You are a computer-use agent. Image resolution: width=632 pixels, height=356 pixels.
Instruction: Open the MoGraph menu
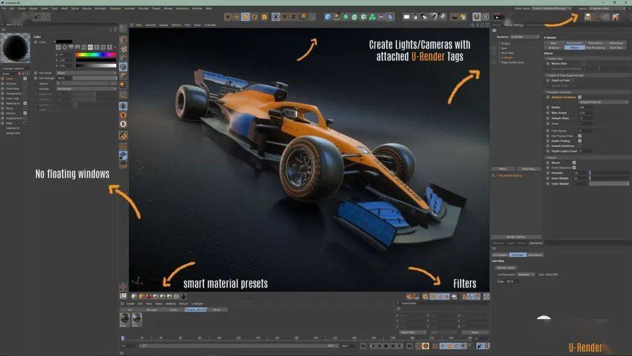100,8
